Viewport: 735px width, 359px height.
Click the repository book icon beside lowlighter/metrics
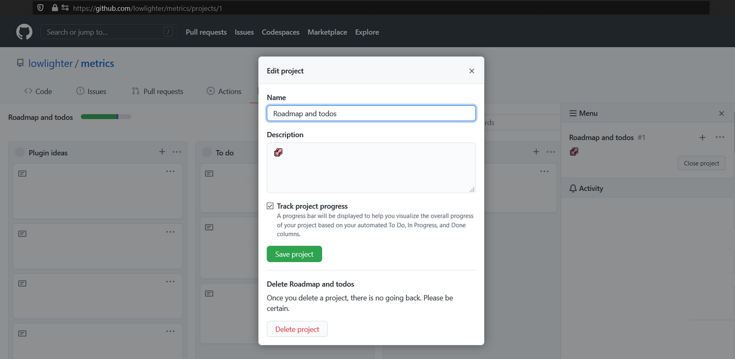(x=20, y=62)
